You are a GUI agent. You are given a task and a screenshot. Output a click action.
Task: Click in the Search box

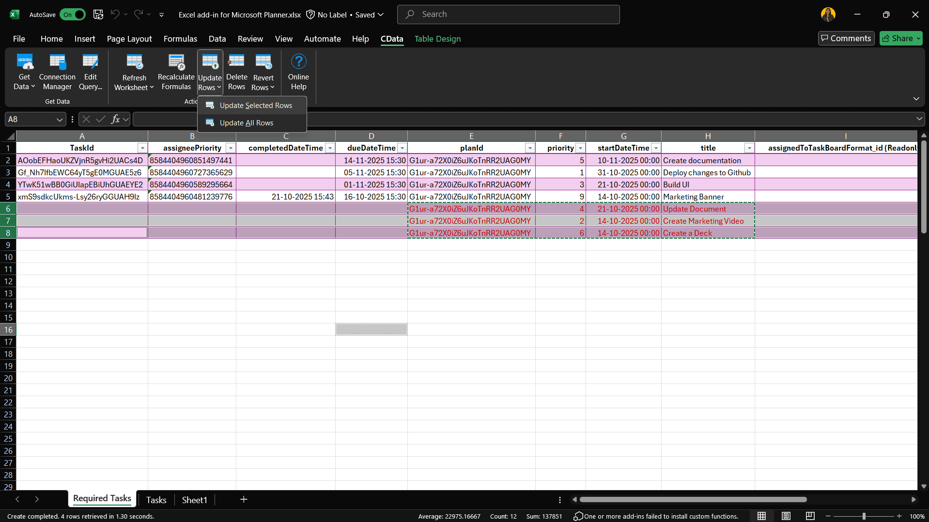pos(509,15)
